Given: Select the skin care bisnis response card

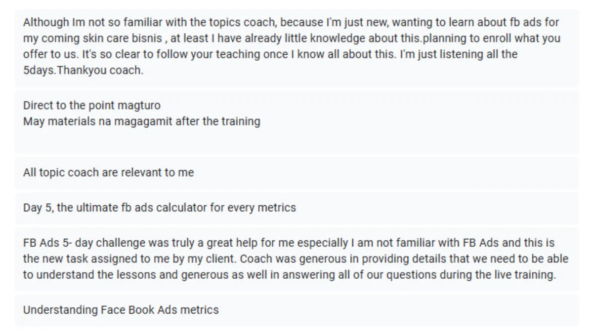Looking at the screenshot, I should [296, 48].
